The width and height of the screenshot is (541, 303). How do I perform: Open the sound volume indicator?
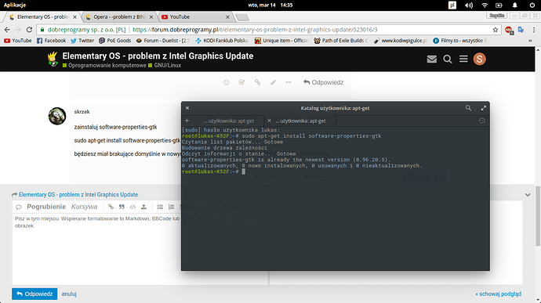469,5
